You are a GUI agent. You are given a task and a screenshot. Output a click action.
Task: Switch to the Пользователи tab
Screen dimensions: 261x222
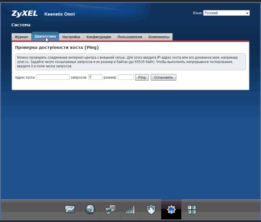click(130, 37)
